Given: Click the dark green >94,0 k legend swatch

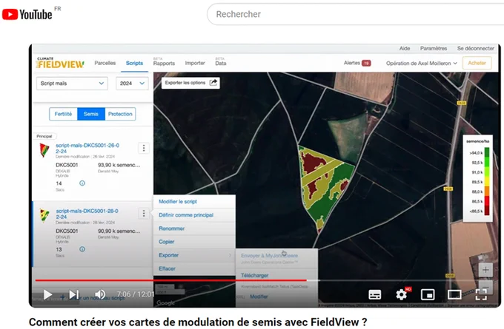Looking at the screenshot, I should (x=487, y=152).
